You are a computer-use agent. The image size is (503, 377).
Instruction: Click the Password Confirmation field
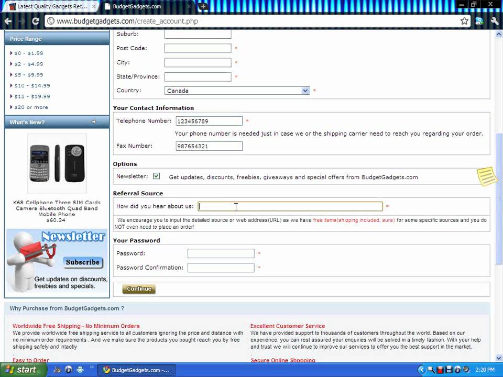click(x=221, y=268)
